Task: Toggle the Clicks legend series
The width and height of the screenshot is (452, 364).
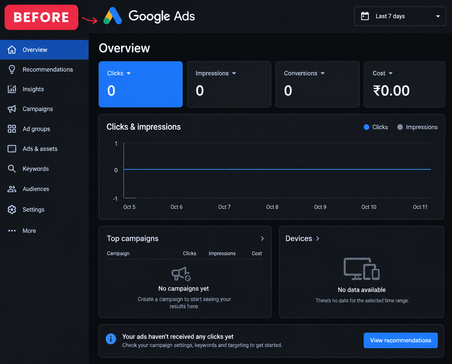Action: coord(376,127)
